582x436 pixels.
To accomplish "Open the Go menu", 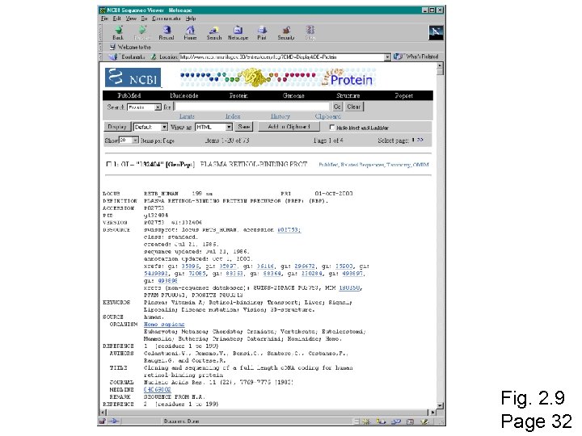I will [x=144, y=19].
